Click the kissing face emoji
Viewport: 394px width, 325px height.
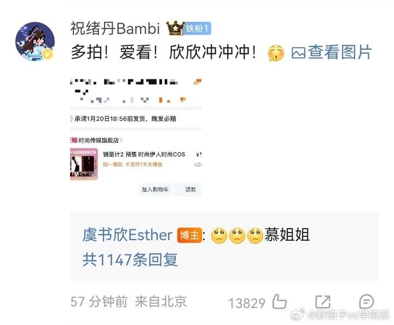[x=276, y=53]
